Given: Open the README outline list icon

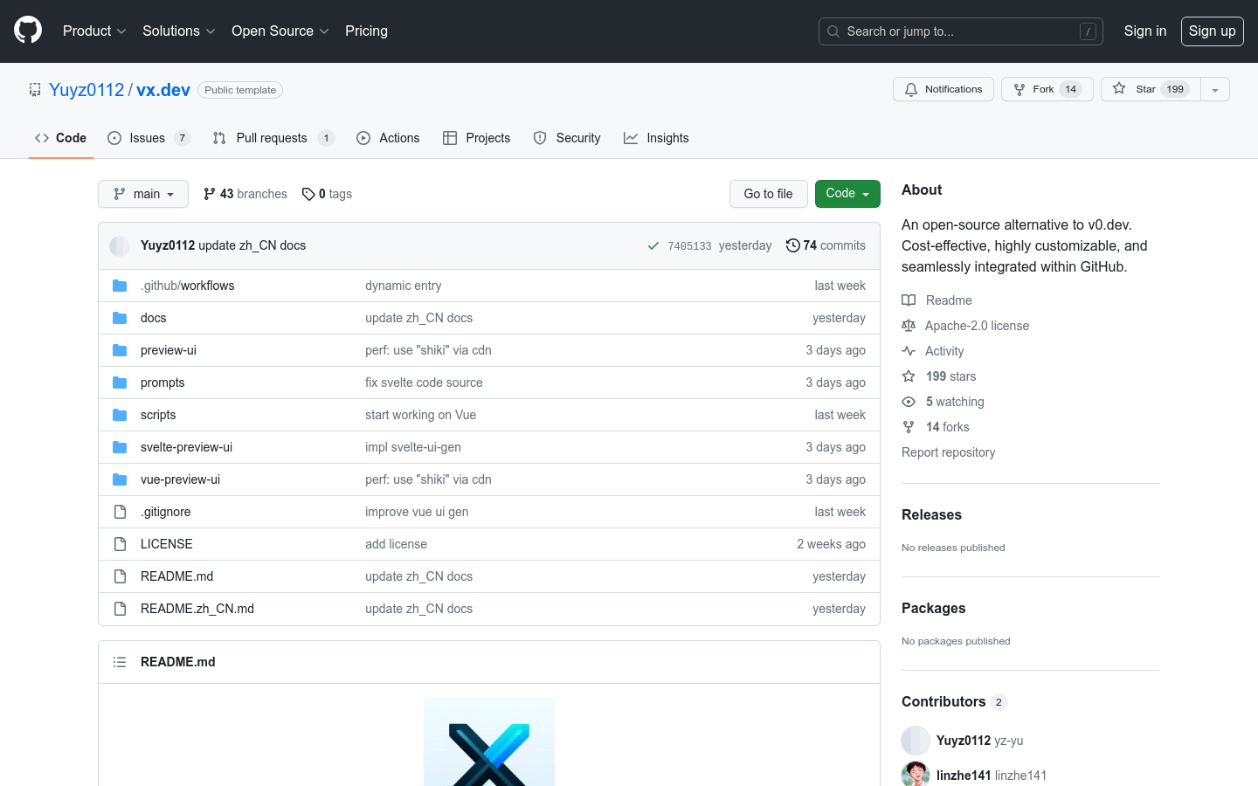Looking at the screenshot, I should [120, 662].
